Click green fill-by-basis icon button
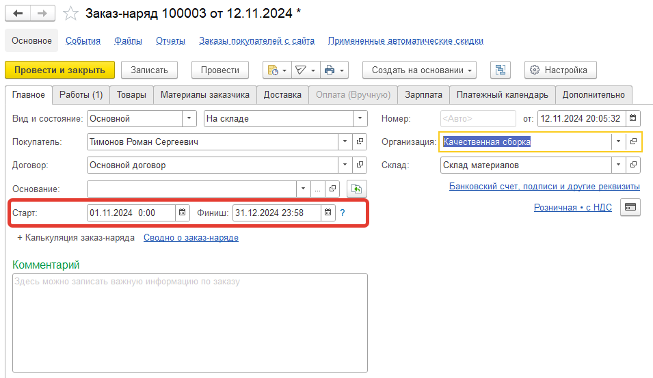Screen dimensions: 653x378 click(356, 189)
